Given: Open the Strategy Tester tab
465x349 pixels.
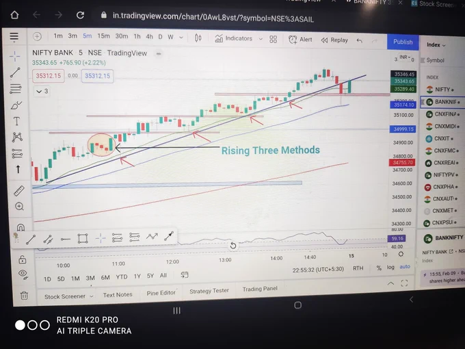Looking at the screenshot, I should click(x=209, y=291).
